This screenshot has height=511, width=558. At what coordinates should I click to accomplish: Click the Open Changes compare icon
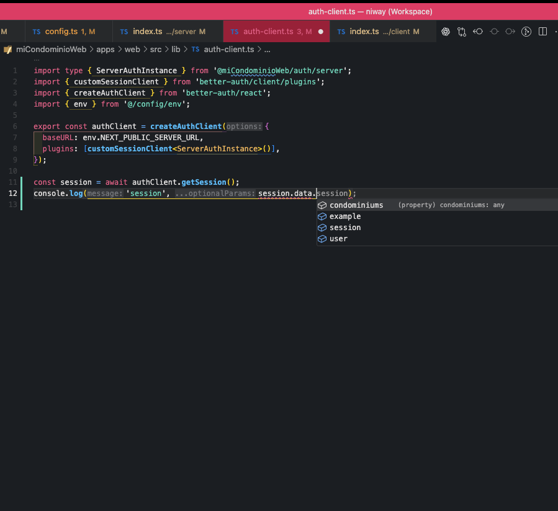click(x=462, y=32)
